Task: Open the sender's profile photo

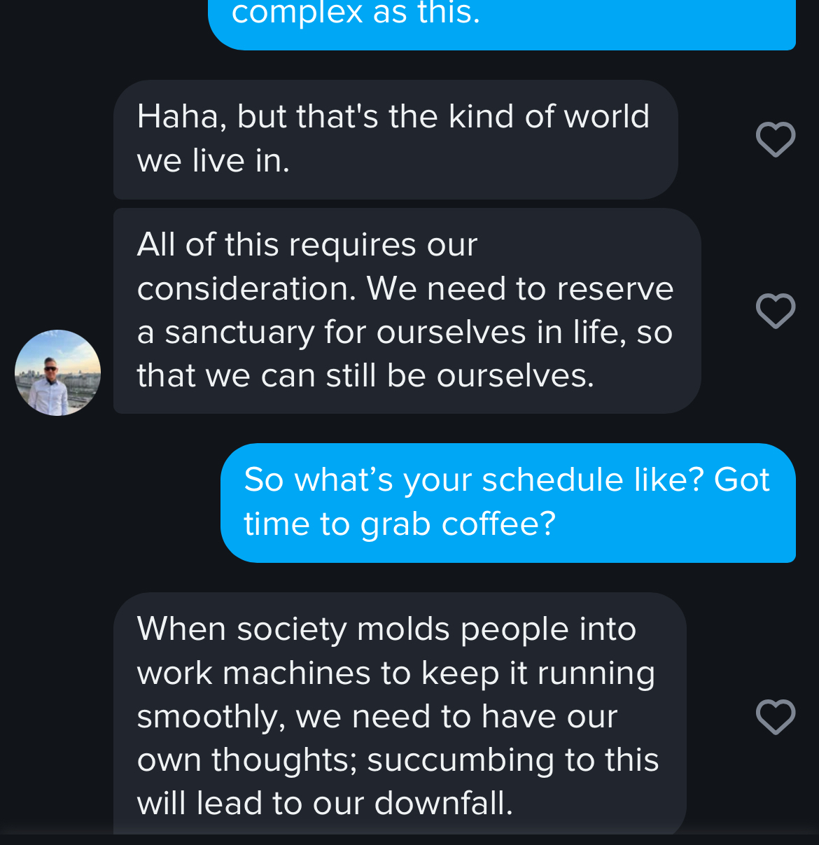Action: (x=57, y=372)
